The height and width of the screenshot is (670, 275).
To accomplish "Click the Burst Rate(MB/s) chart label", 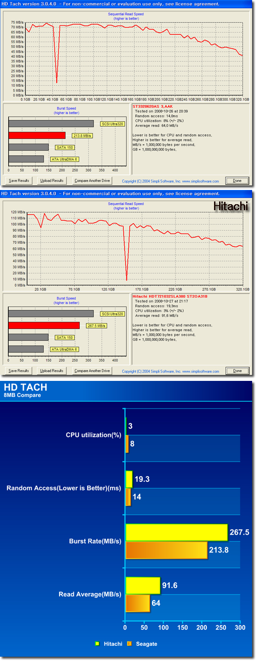I will click(x=95, y=541).
